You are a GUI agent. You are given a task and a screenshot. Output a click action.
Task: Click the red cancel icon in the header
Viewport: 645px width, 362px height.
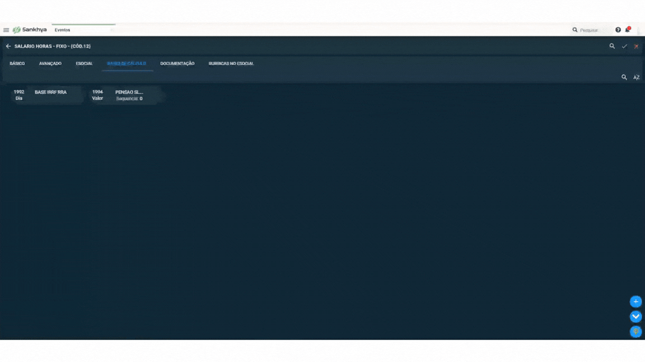tap(637, 46)
